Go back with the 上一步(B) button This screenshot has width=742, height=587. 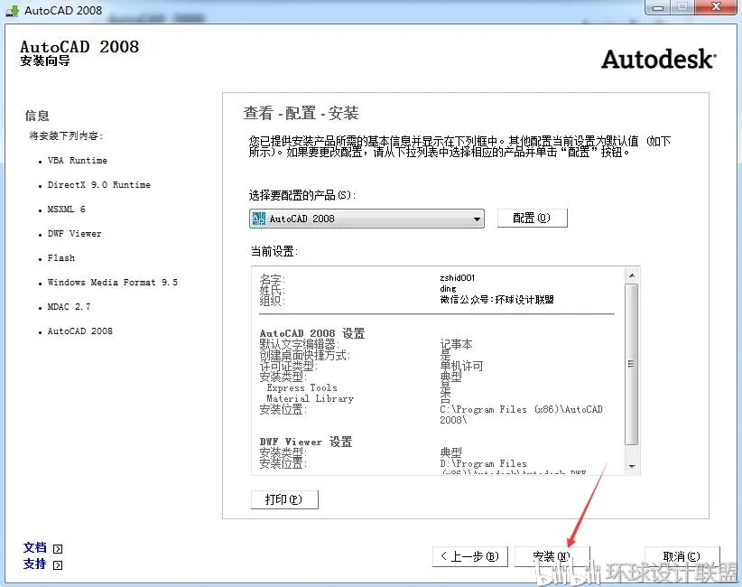pos(470,556)
